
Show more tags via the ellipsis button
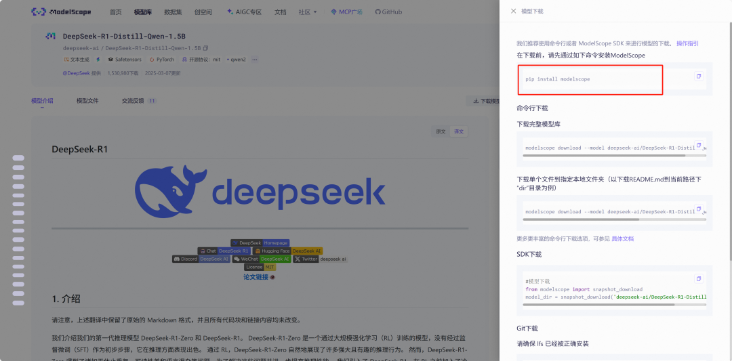(254, 60)
